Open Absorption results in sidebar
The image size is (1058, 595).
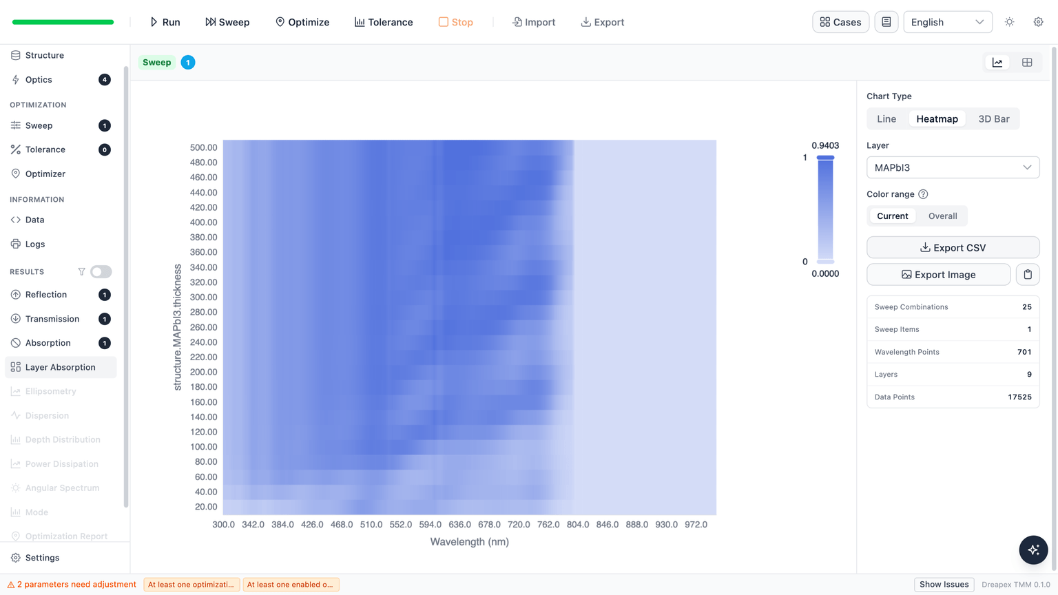[x=61, y=343]
